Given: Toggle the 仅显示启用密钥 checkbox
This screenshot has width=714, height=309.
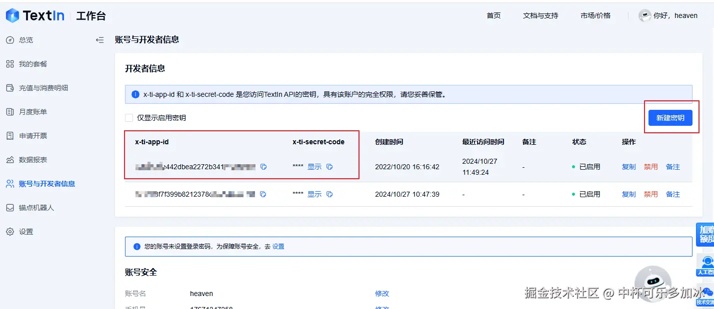Looking at the screenshot, I should [129, 118].
